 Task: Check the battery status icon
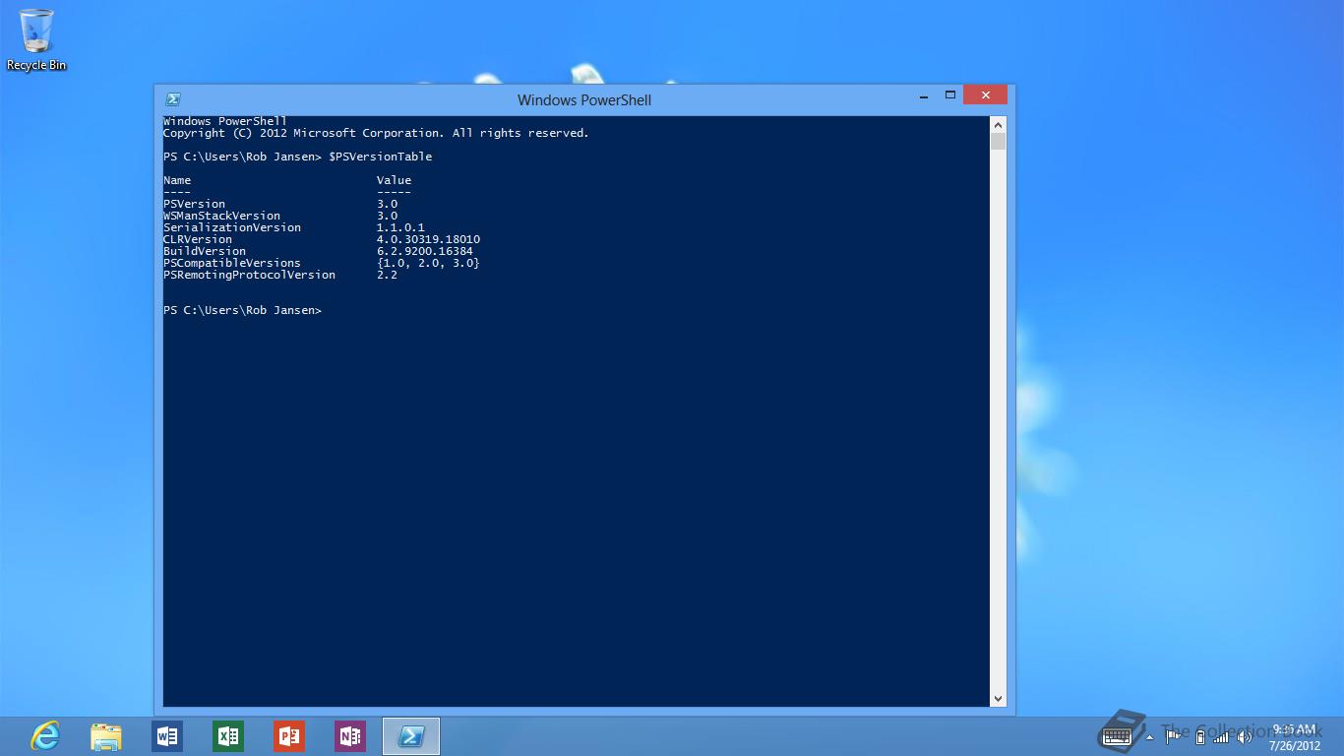1199,736
